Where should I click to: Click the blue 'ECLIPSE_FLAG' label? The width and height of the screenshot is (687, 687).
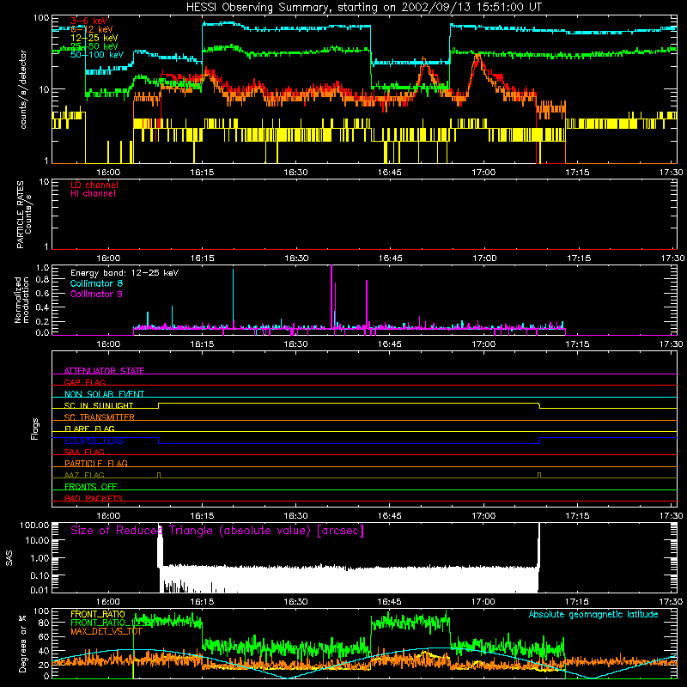click(94, 441)
